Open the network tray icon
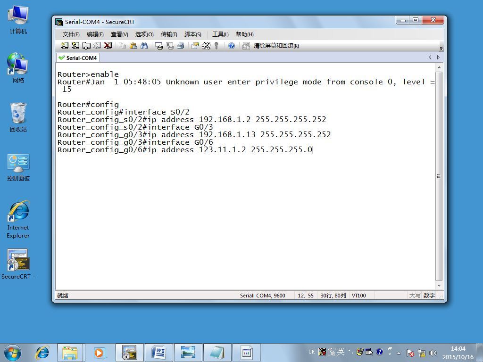Screen dimensions: 483x362 click(421, 353)
